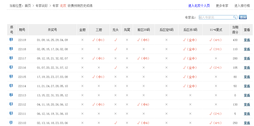Screen dimensions: 254x126
Task: Navigate to 首页 in breadcrumb
Action: (x=28, y=6)
